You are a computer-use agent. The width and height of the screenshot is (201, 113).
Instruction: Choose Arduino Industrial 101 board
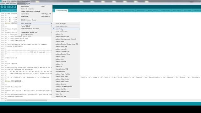66,92
